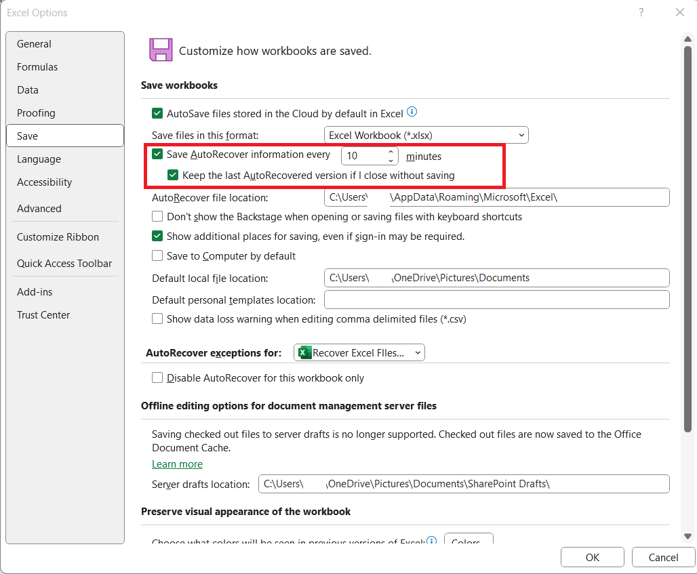Toggle Show additional places for saving checkbox
The image size is (697, 574).
tap(157, 236)
